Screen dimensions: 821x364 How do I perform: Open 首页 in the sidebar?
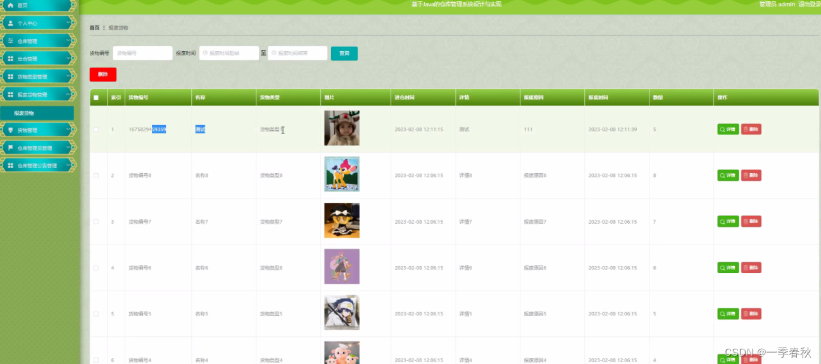38,5
